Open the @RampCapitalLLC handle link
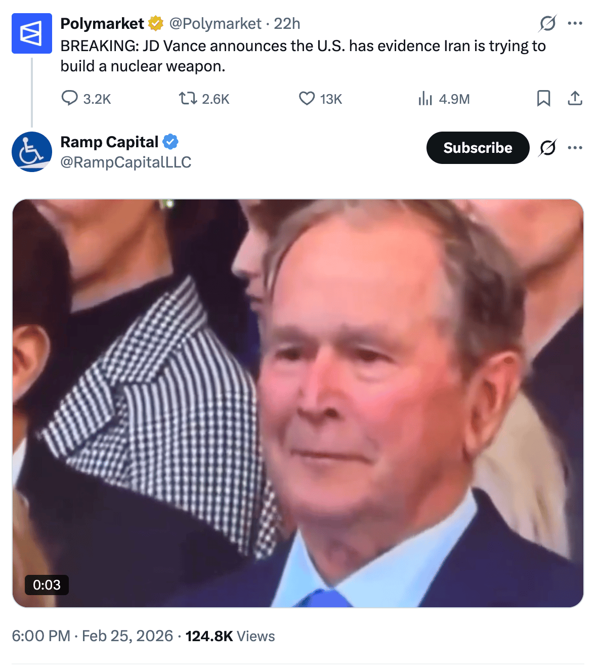The height and width of the screenshot is (669, 598). 125,162
